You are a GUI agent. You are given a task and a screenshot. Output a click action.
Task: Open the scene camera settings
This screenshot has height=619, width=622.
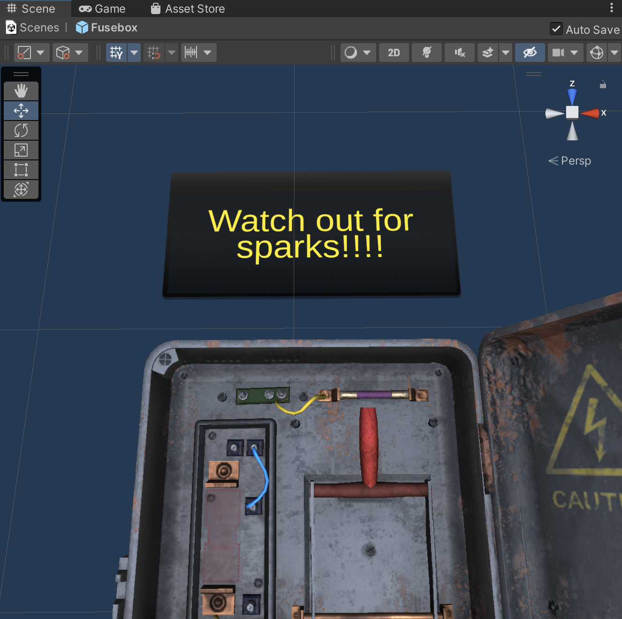(x=558, y=53)
